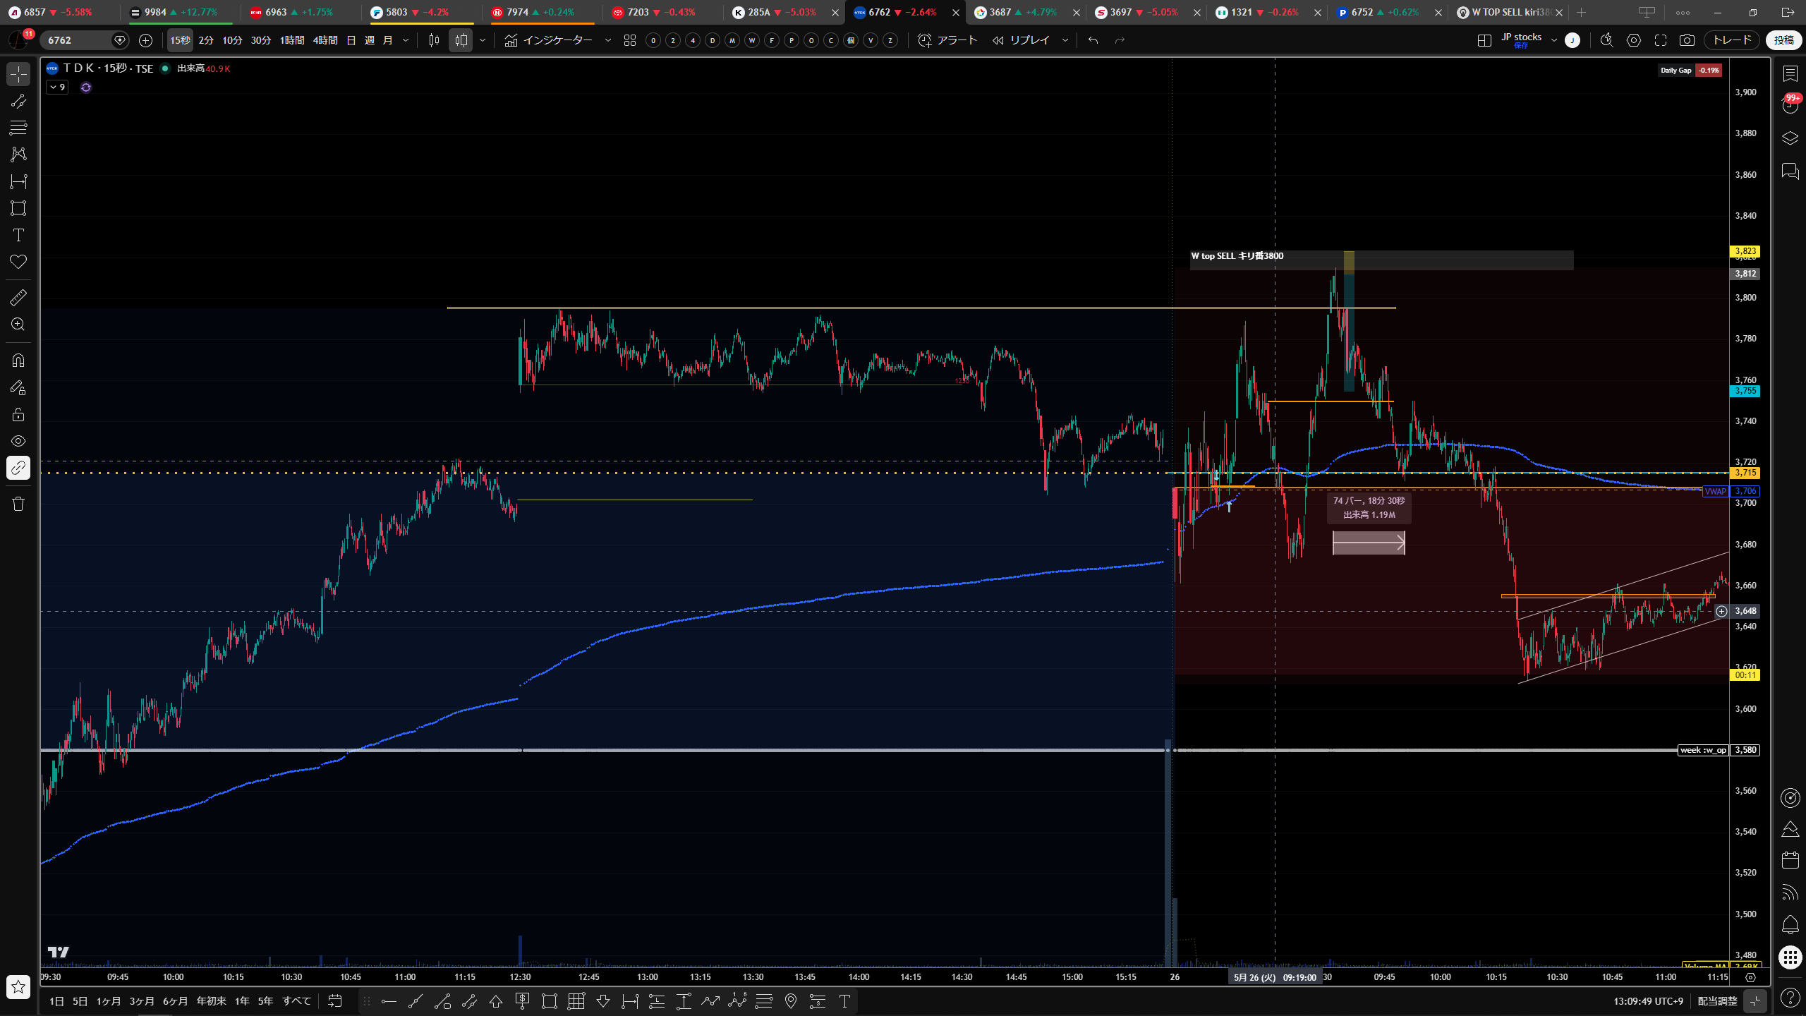Viewport: 1806px width, 1016px height.
Task: Take a chart snapshot with camera icon
Action: point(1687,40)
